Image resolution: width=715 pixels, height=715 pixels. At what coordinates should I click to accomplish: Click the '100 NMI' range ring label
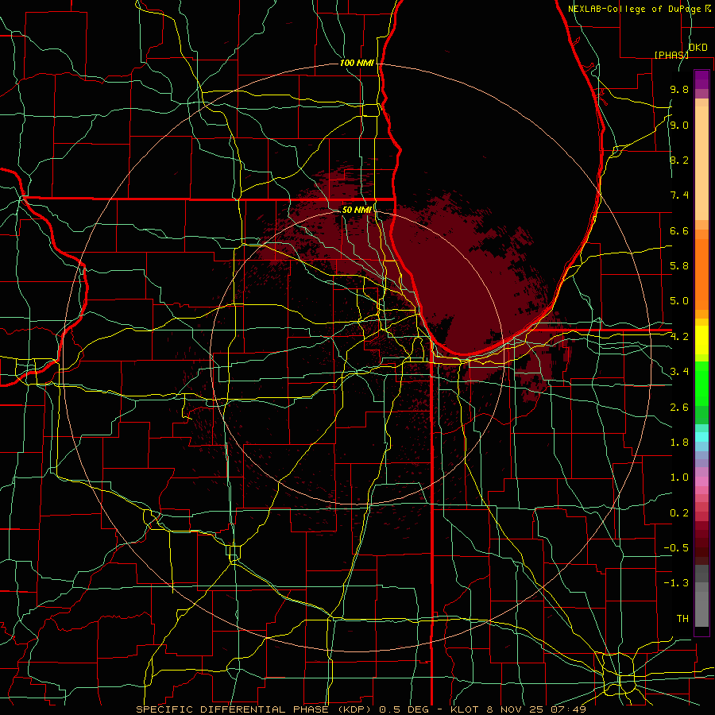[357, 63]
